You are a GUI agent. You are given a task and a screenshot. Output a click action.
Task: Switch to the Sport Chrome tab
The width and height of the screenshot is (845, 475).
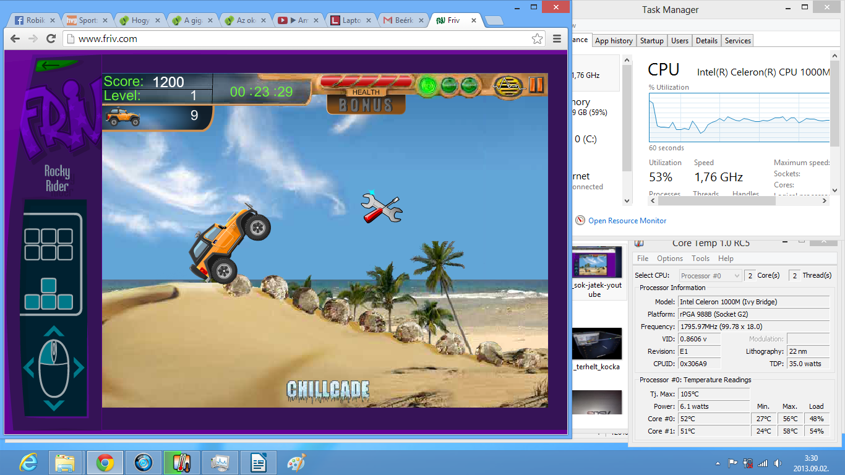(x=87, y=20)
